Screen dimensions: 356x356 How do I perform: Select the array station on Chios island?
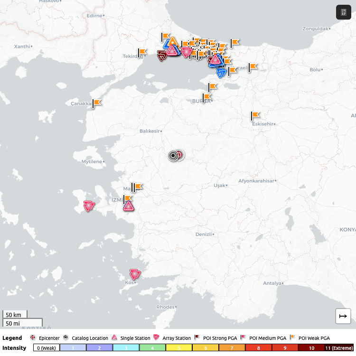click(88, 206)
